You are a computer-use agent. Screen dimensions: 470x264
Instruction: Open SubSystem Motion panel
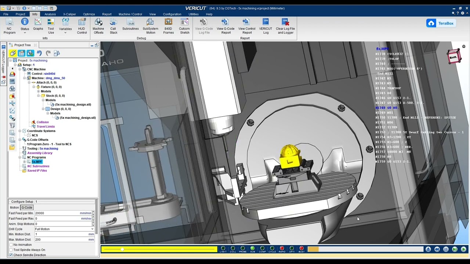pos(151,26)
